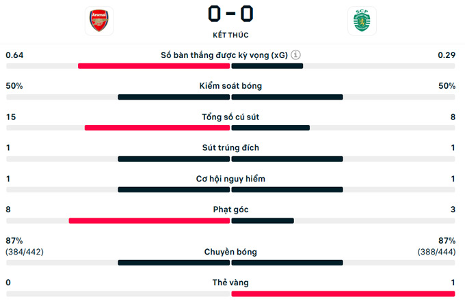This screenshot has width=465, height=303.
Task: Click Arsenal's red Phạt góc bar
Action: tap(149, 220)
